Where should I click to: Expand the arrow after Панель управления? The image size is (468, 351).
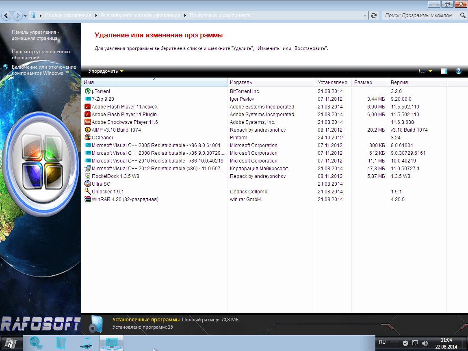pyautogui.click(x=96, y=15)
